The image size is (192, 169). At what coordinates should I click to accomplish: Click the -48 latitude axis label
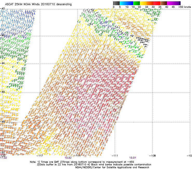[x=2, y=121]
